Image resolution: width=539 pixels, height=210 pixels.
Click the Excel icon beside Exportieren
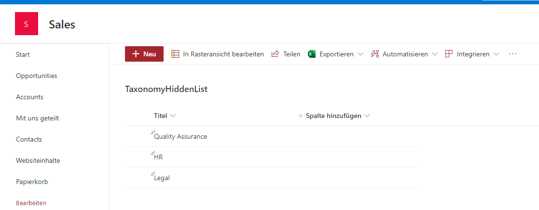pos(312,54)
